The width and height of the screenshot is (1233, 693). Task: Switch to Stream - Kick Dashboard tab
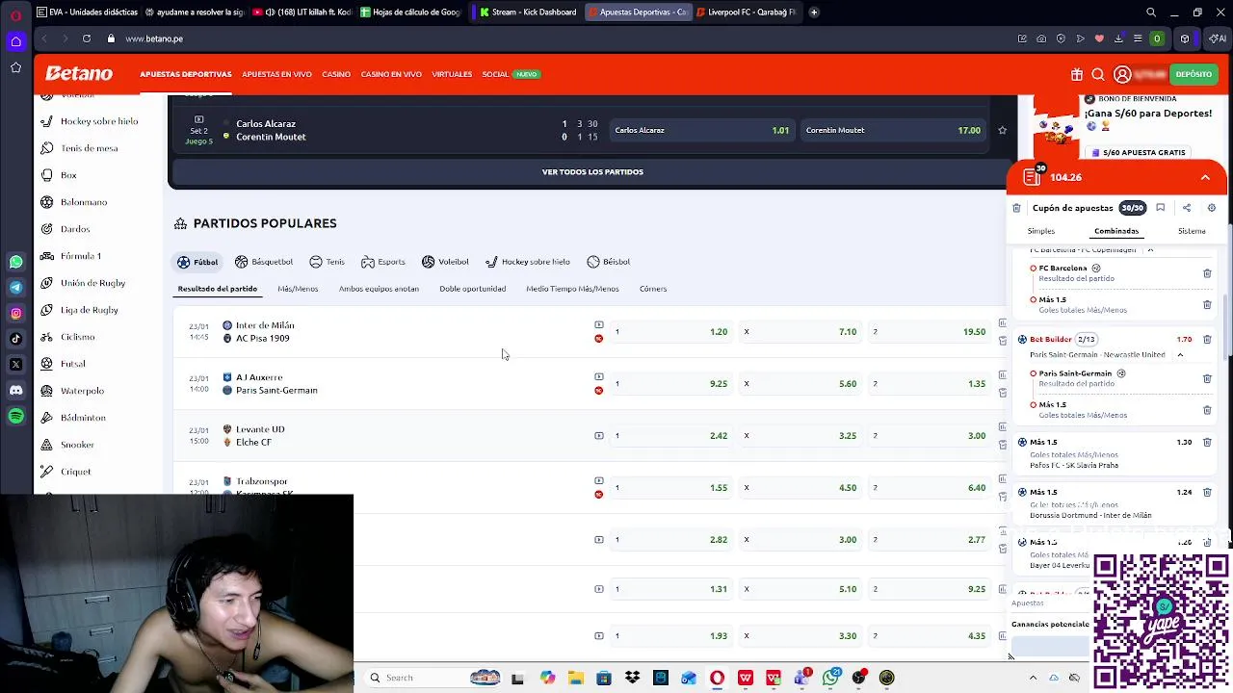click(x=528, y=13)
